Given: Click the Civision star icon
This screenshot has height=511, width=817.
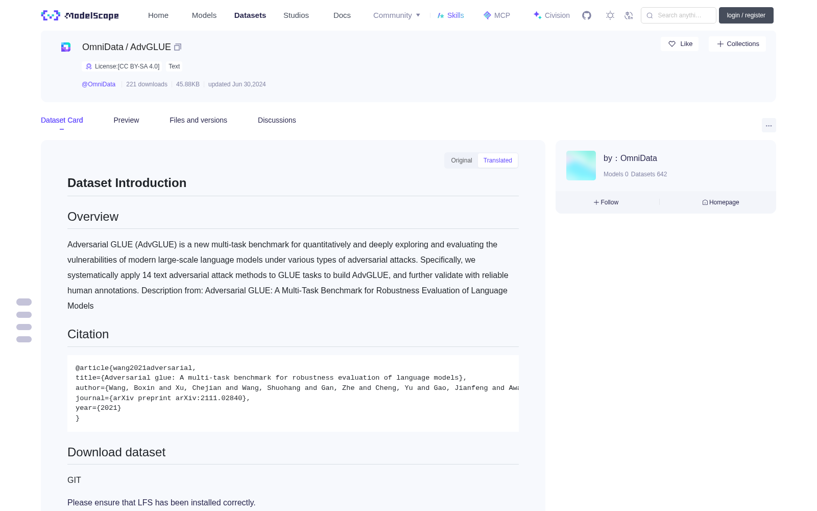Looking at the screenshot, I should pos(537,15).
